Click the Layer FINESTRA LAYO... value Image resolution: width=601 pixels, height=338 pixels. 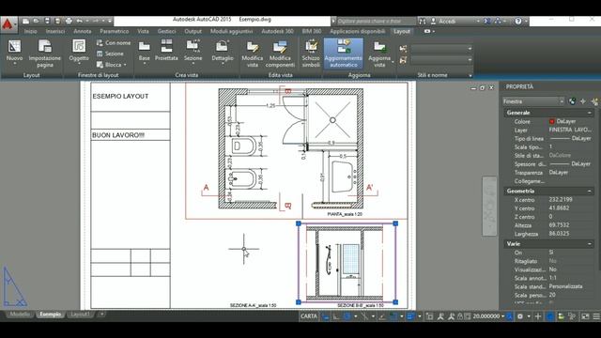pyautogui.click(x=570, y=130)
